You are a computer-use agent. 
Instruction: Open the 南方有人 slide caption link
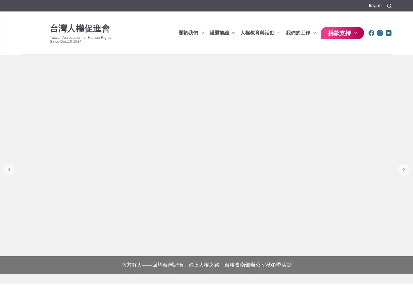point(206,265)
